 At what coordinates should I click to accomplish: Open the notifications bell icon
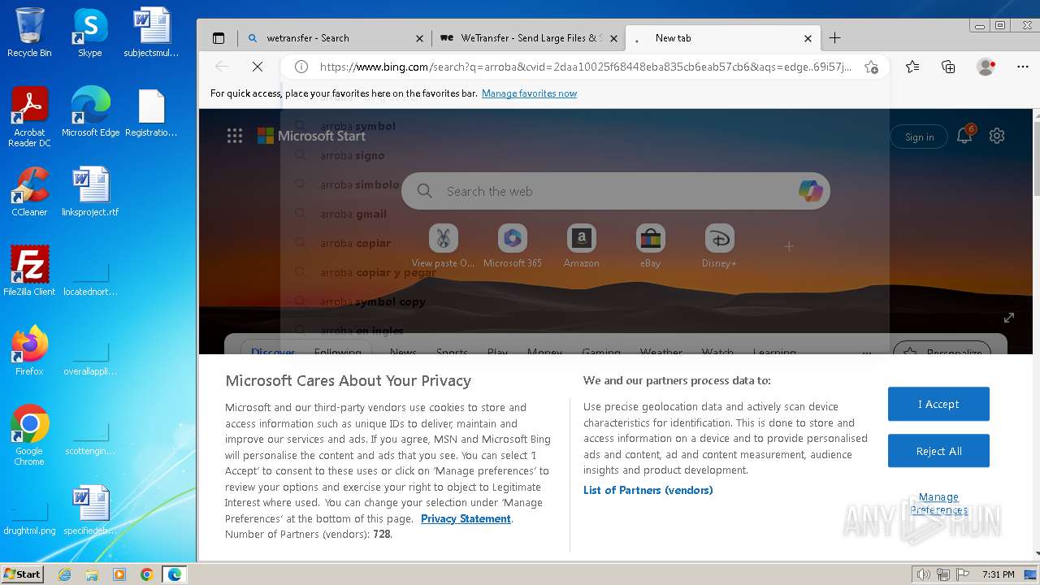tap(964, 136)
